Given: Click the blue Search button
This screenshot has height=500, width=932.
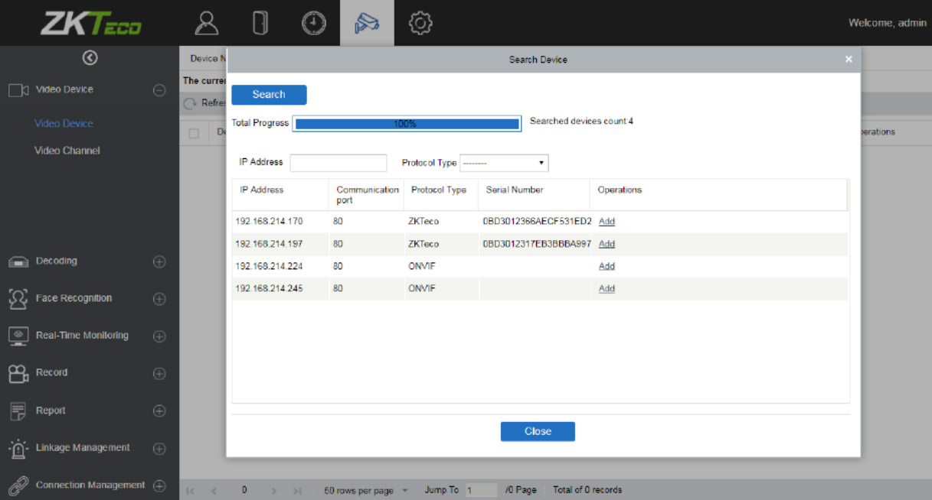Looking at the screenshot, I should 269,95.
